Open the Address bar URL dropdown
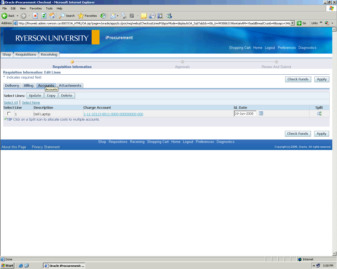This screenshot has height=269, width=337. point(292,23)
